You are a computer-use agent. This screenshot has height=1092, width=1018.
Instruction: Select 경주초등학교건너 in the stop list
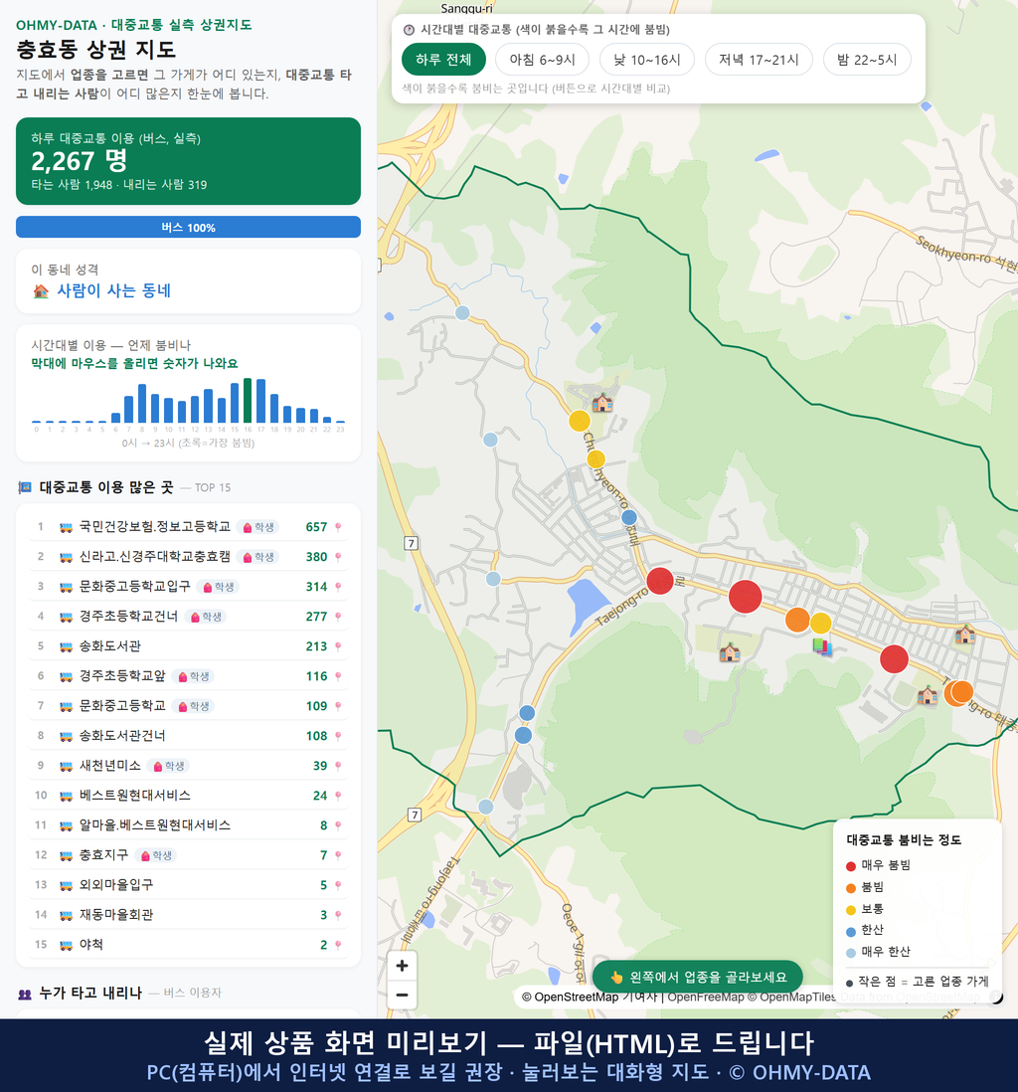(188, 617)
